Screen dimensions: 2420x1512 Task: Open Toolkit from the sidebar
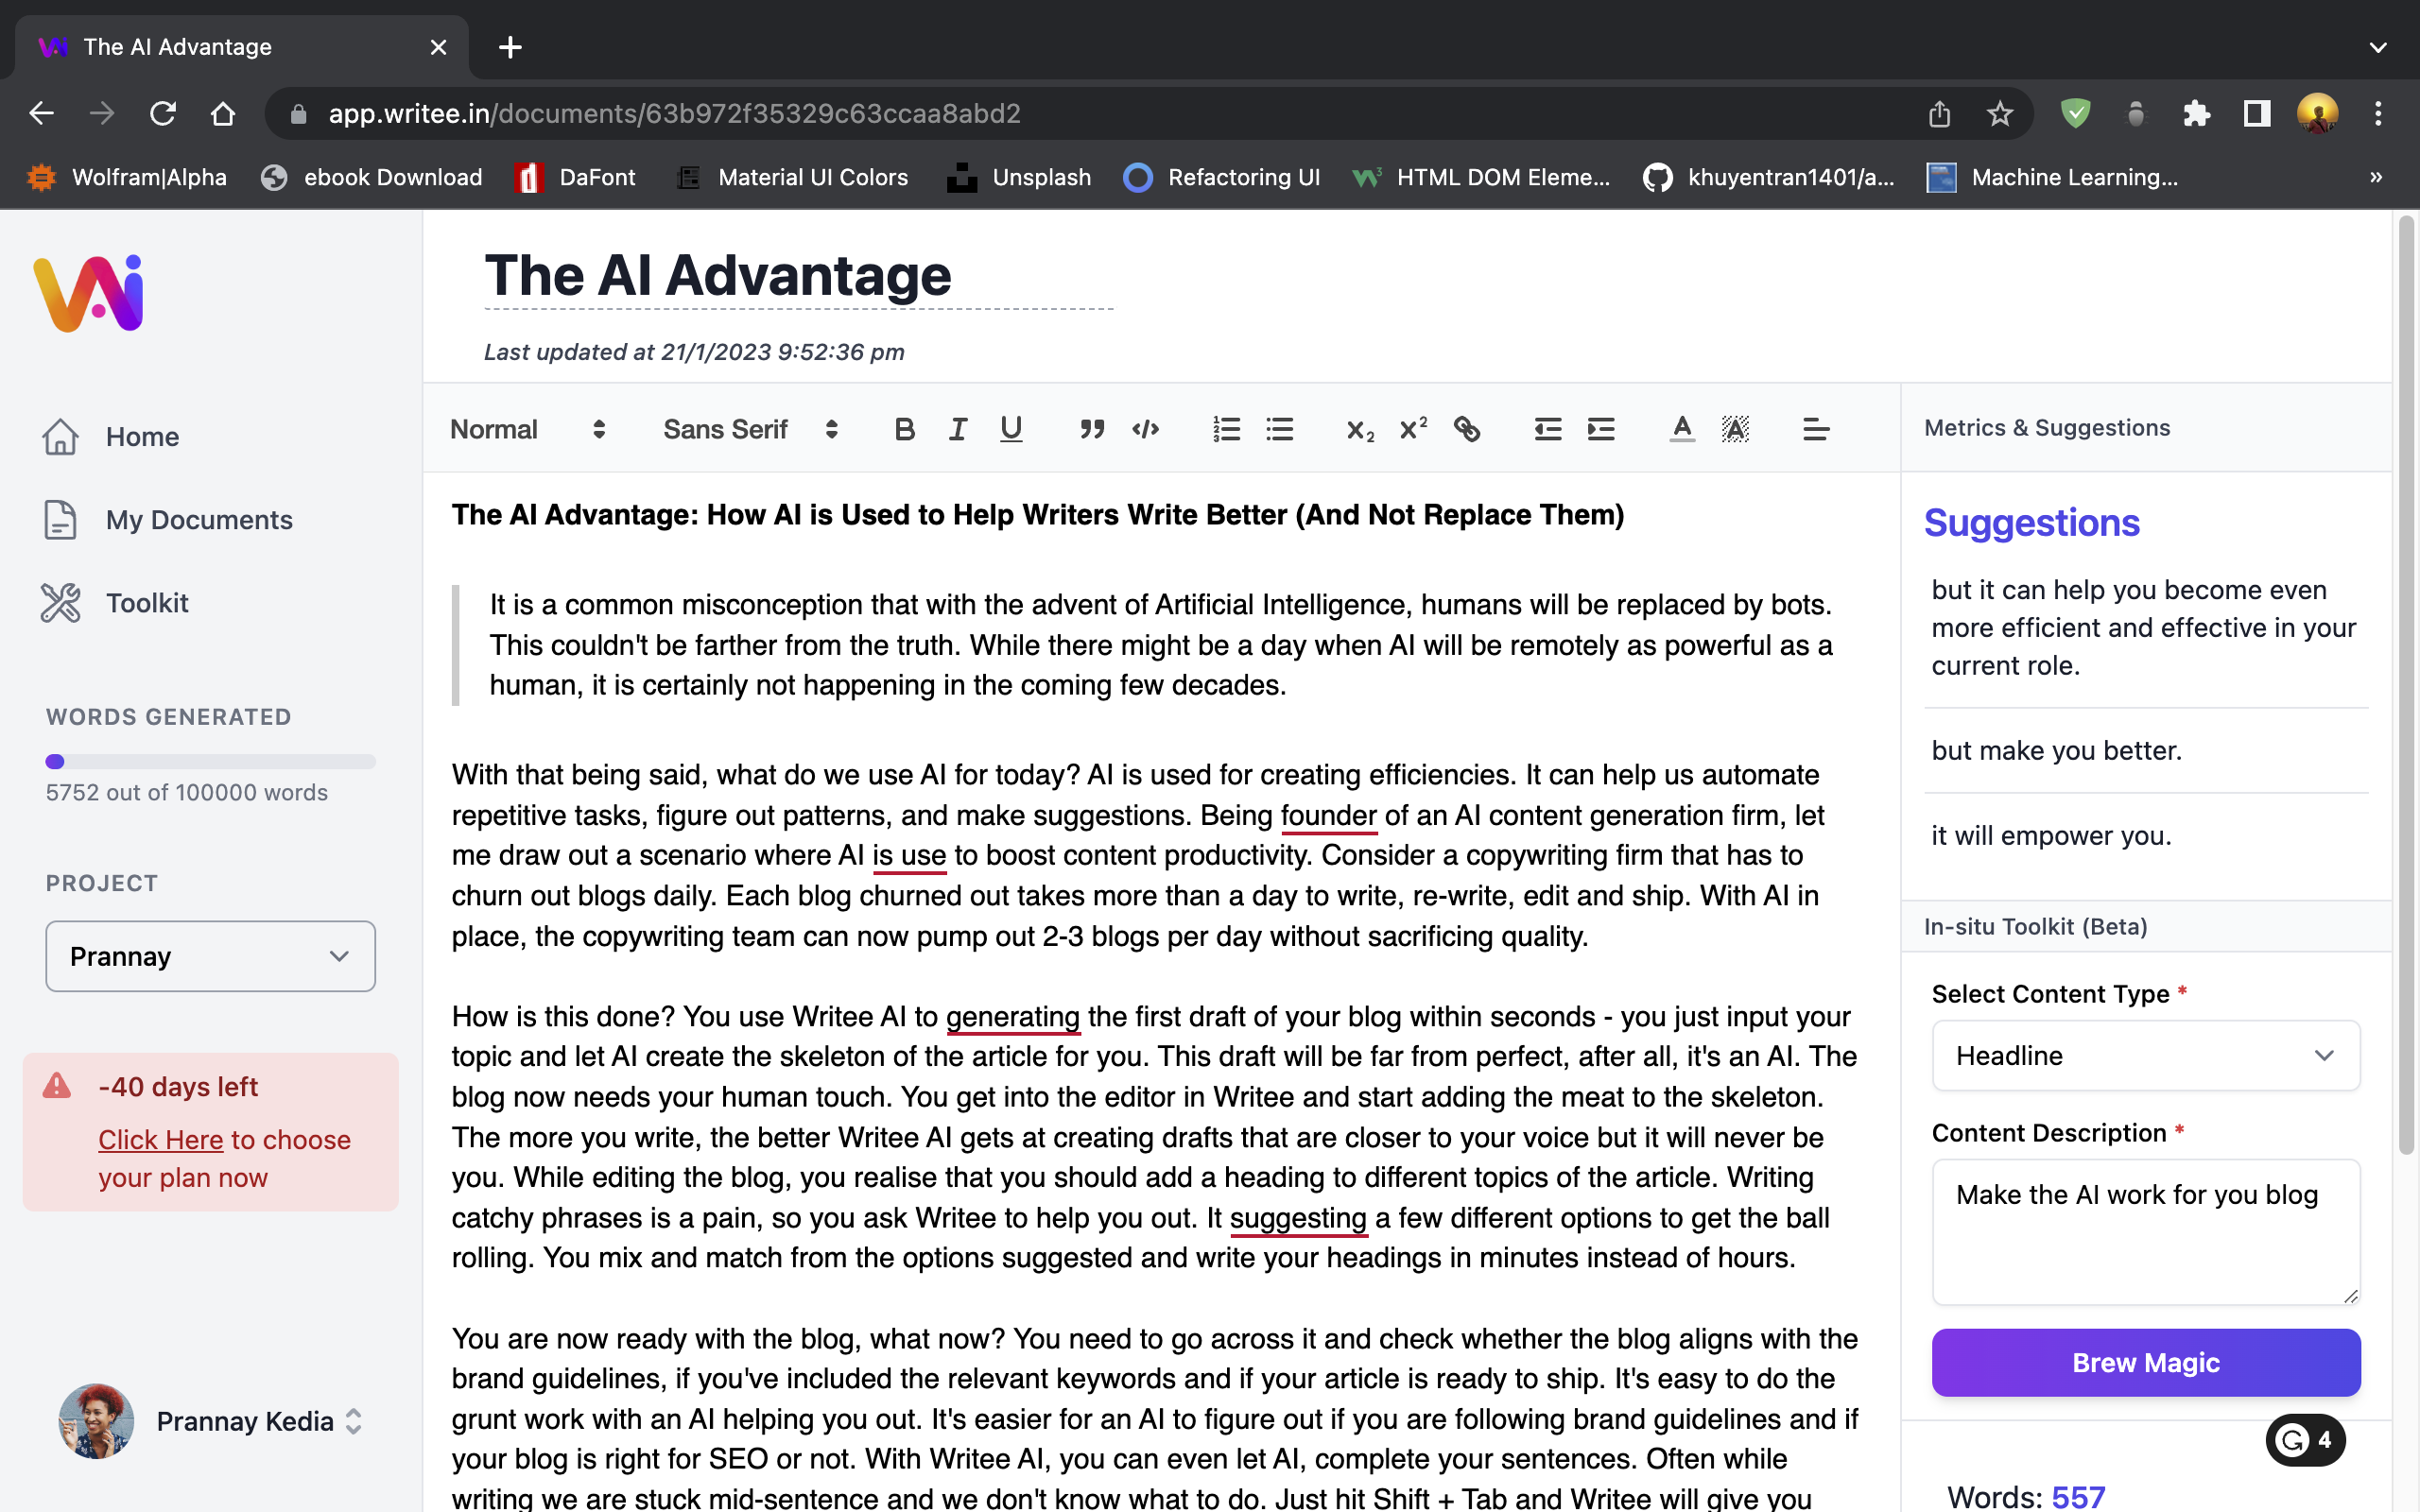pos(146,603)
